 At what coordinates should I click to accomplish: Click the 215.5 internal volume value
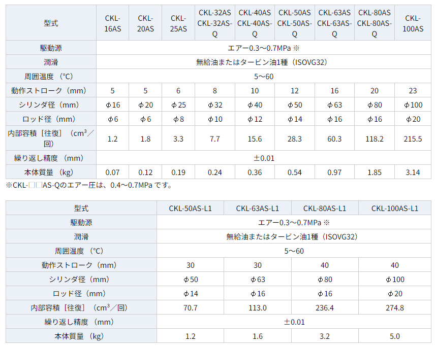click(413, 138)
